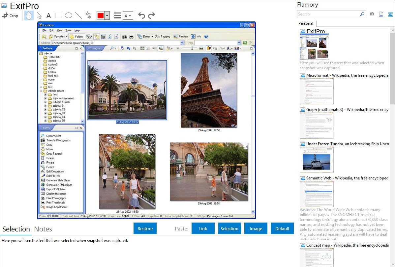Click the Link paste button
The width and height of the screenshot is (395, 267).
click(203, 228)
